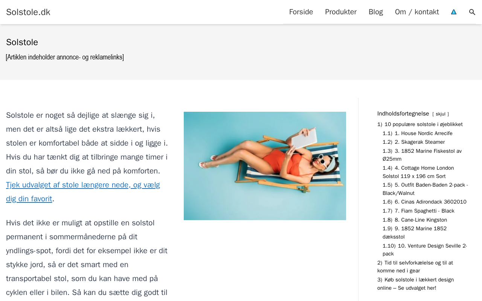Image resolution: width=482 pixels, height=301 pixels.
Task: Go to the Blog page
Action: [376, 12]
